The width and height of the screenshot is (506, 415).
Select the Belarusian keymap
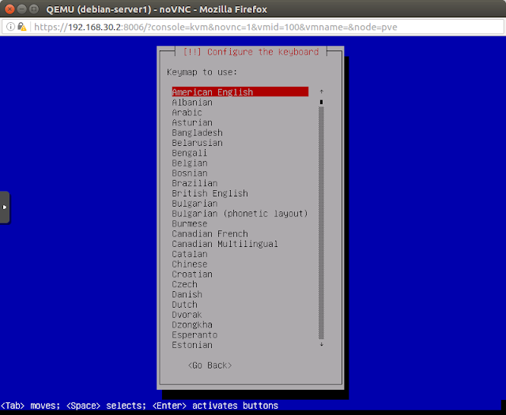(x=197, y=143)
